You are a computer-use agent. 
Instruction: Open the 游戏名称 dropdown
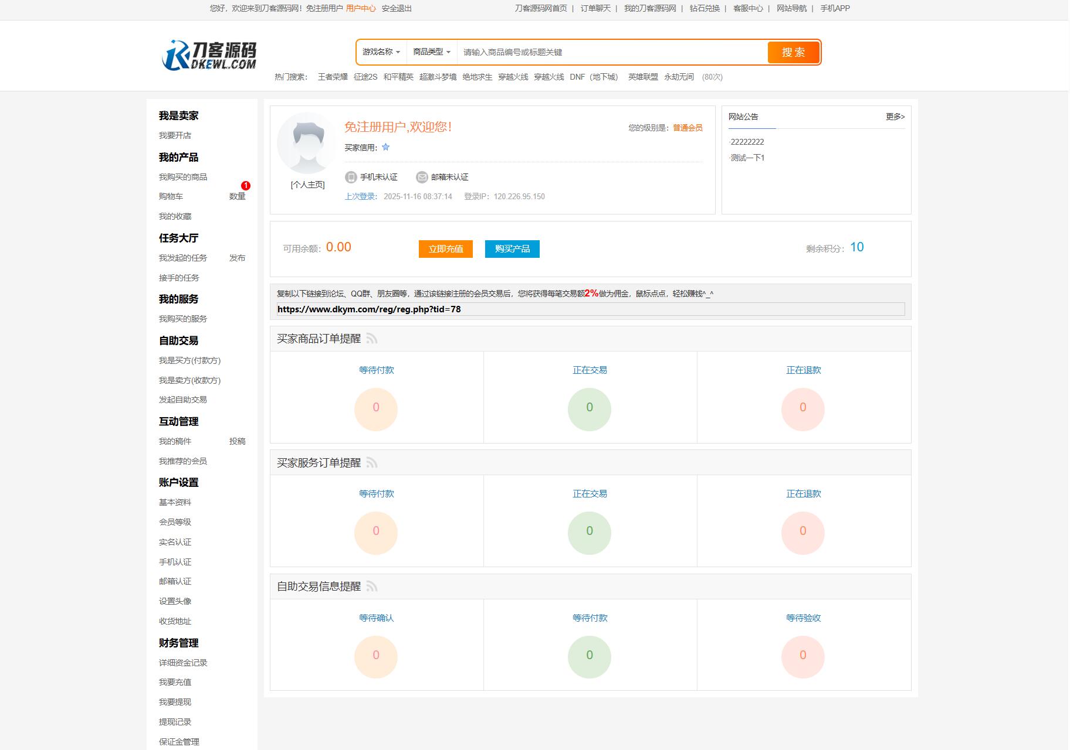[x=380, y=52]
